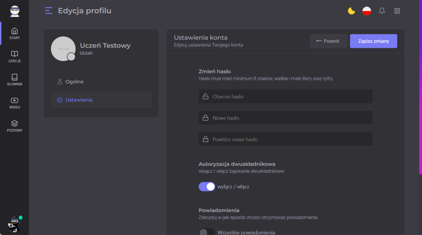Switch to the Ogólne tab

click(x=75, y=82)
